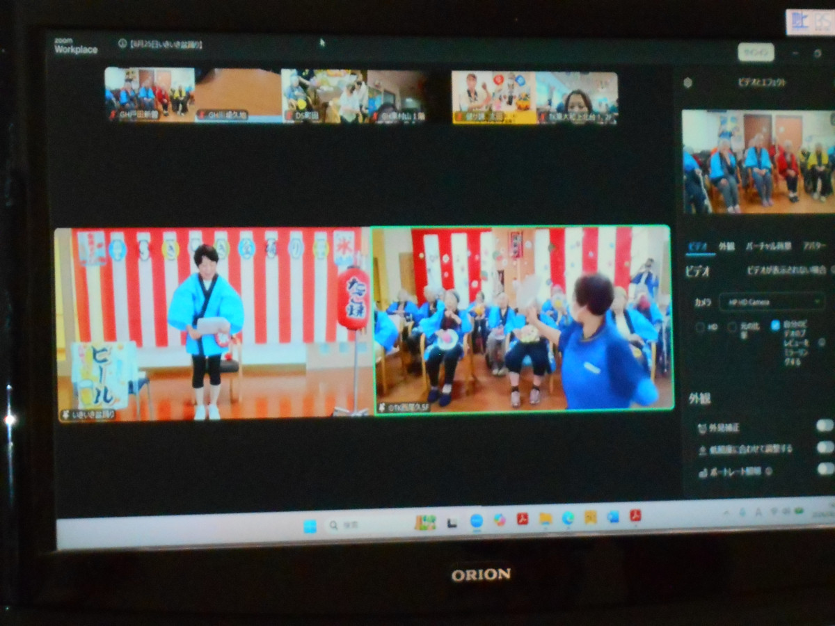Toggle the ポートレート照明 portrait lighting switch
Viewport: 835px width, 626px height.
pyautogui.click(x=825, y=469)
